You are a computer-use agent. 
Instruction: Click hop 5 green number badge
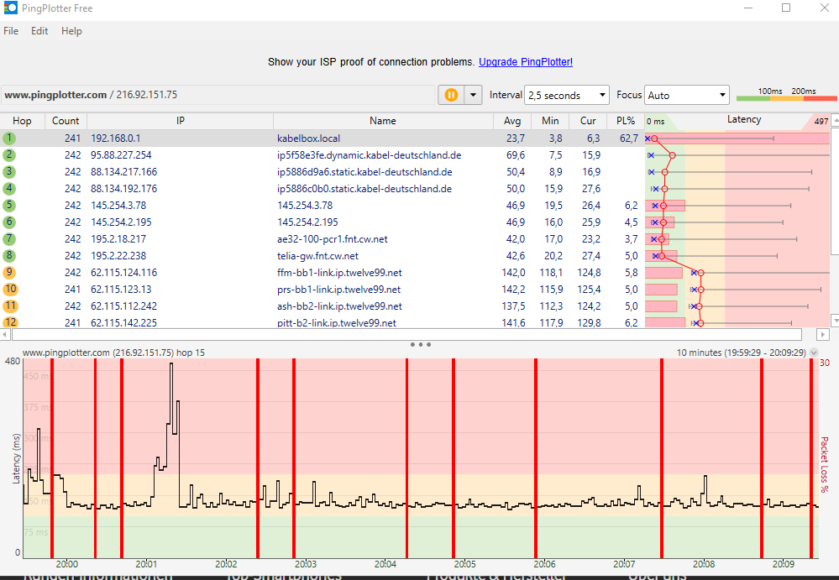tap(9, 206)
